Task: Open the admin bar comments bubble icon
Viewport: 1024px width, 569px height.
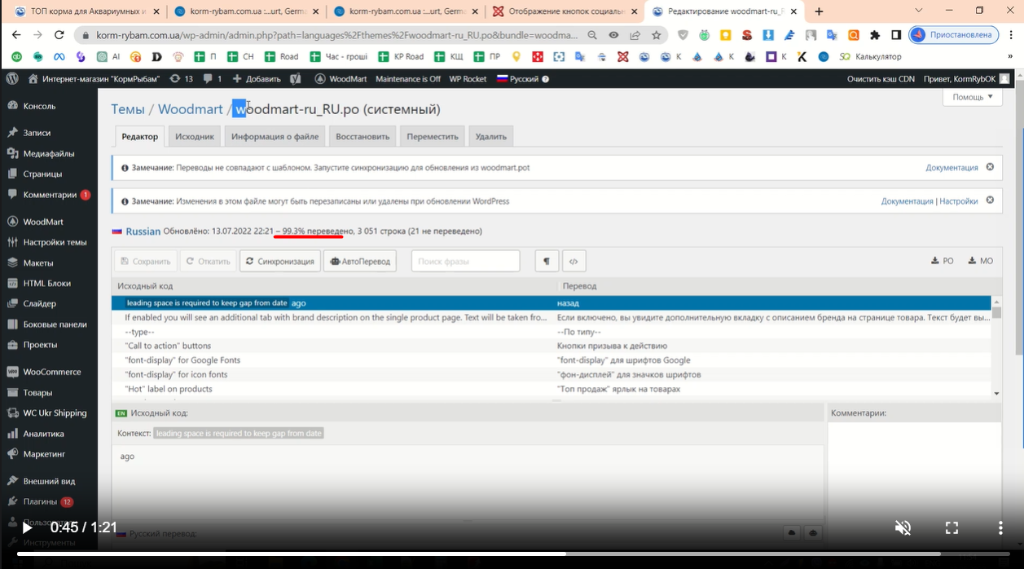Action: point(213,79)
